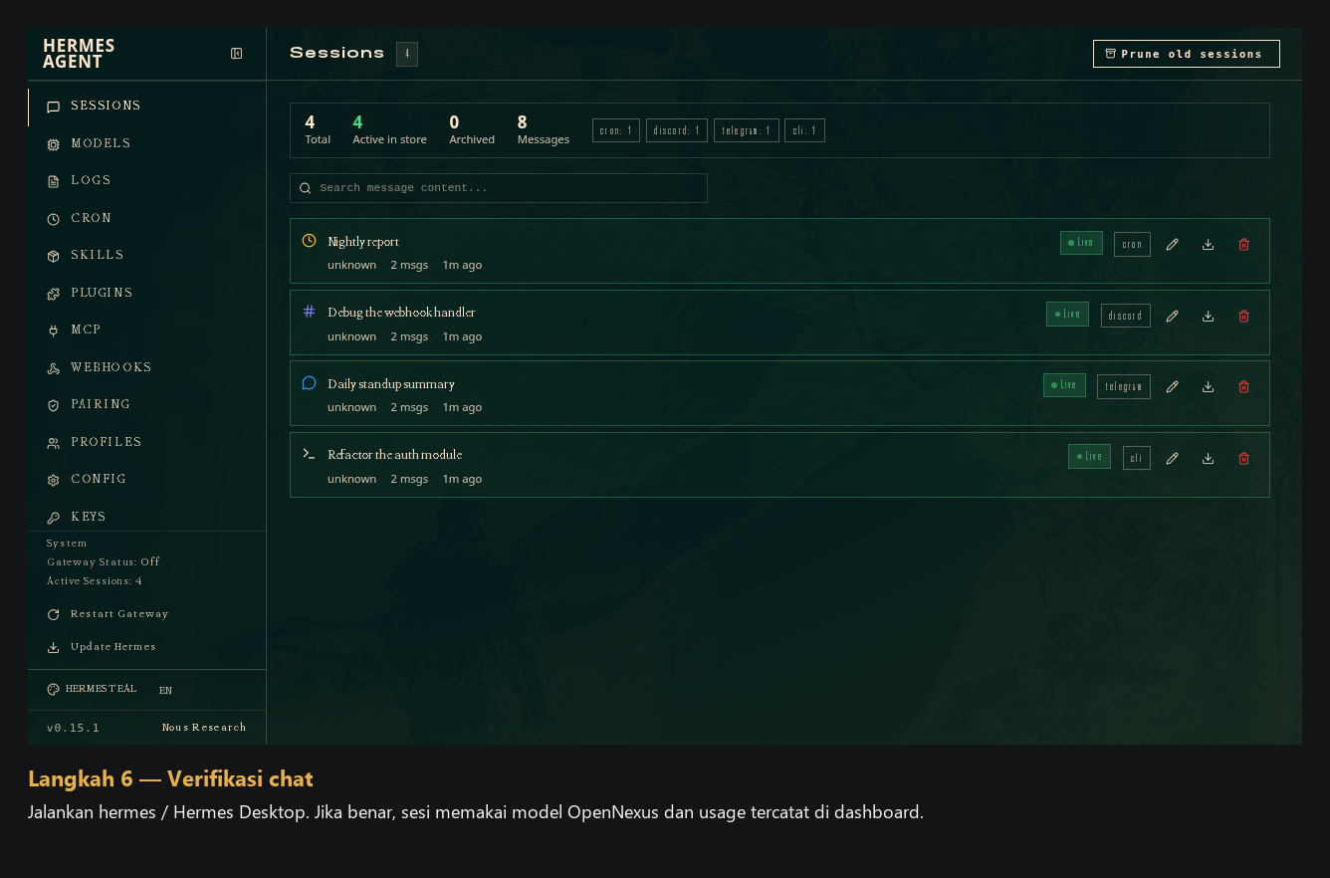
Task: Open the Plugins page
Action: [x=146, y=293]
